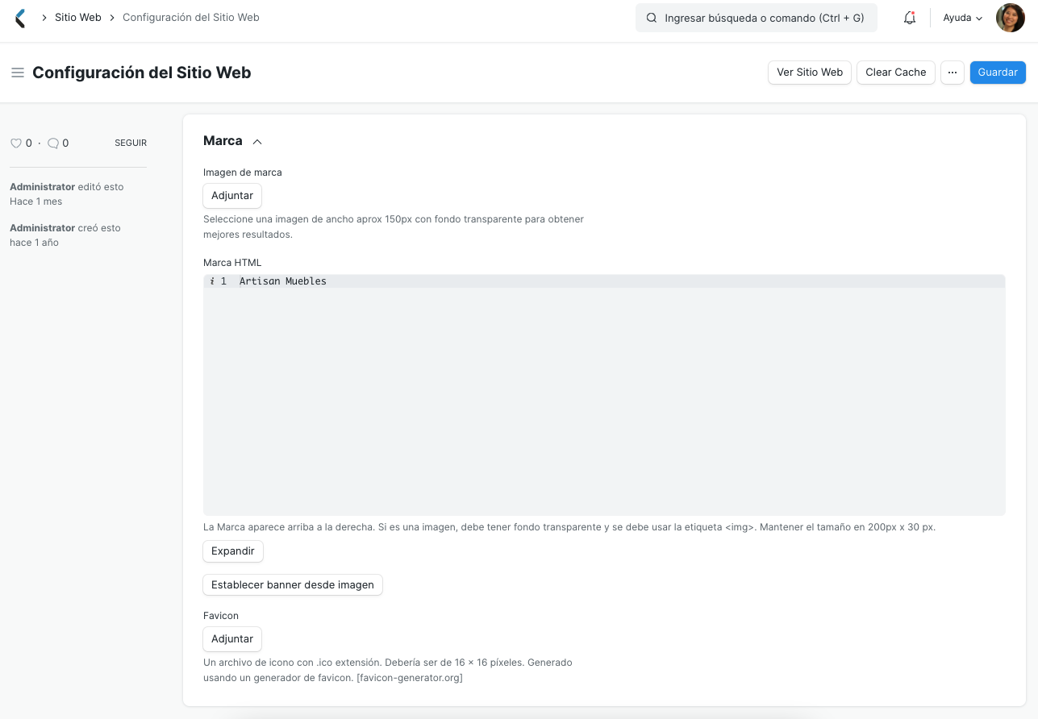The image size is (1038, 719).
Task: Open notifications via the bell icon
Action: point(910,17)
